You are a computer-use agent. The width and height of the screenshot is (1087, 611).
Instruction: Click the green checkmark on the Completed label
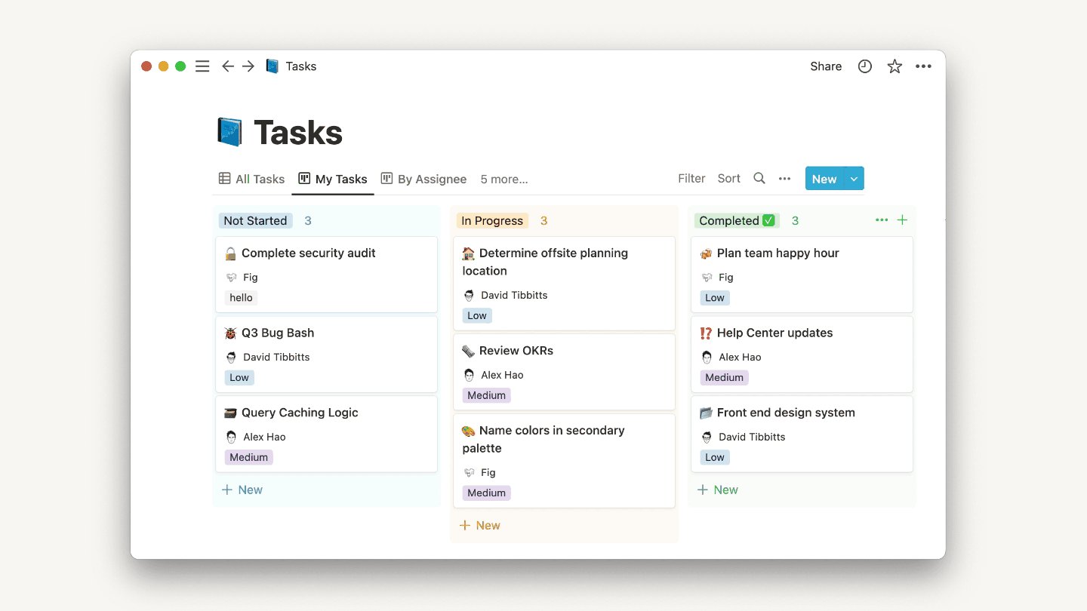tap(767, 220)
